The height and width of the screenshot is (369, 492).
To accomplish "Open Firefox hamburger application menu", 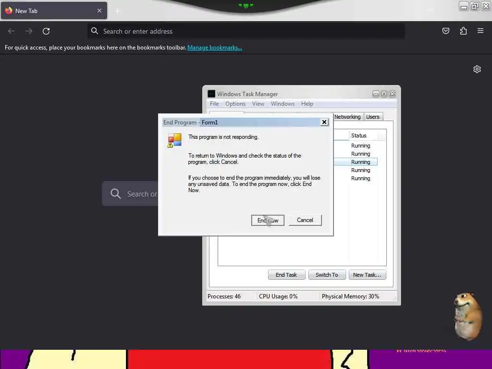I will coord(480,31).
